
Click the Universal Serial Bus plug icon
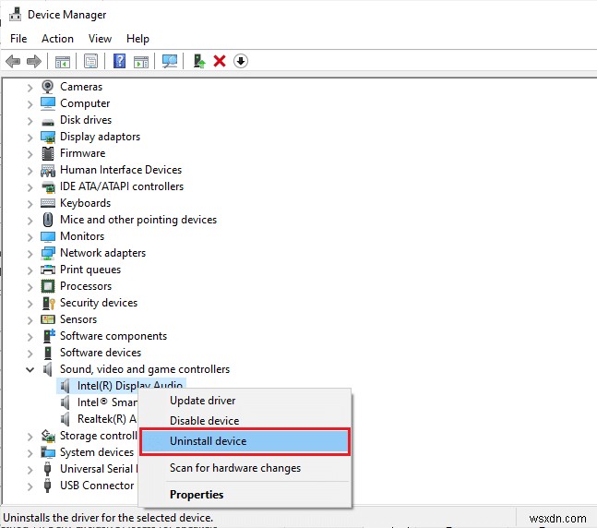(x=48, y=469)
